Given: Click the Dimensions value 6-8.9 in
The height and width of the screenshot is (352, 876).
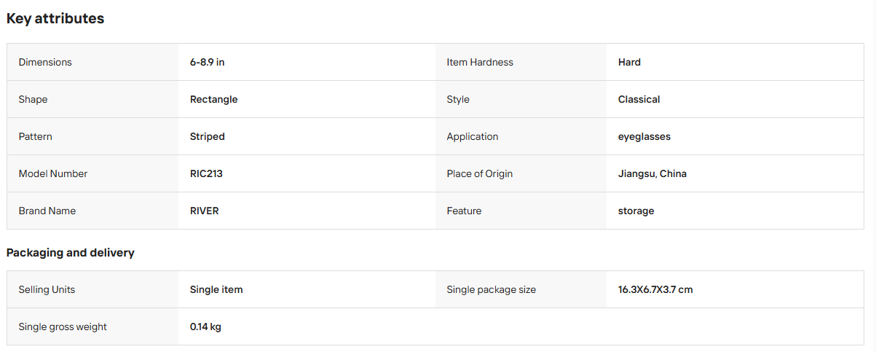Looking at the screenshot, I should coord(208,62).
